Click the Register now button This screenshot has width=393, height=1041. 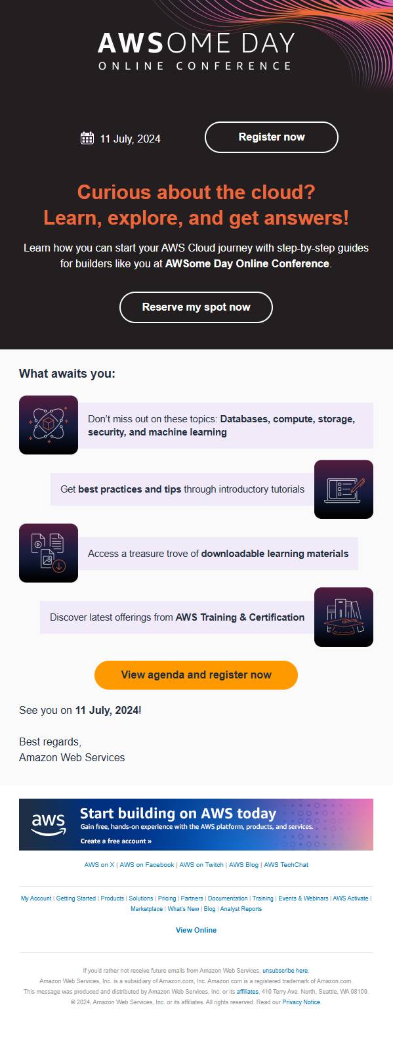tap(272, 137)
